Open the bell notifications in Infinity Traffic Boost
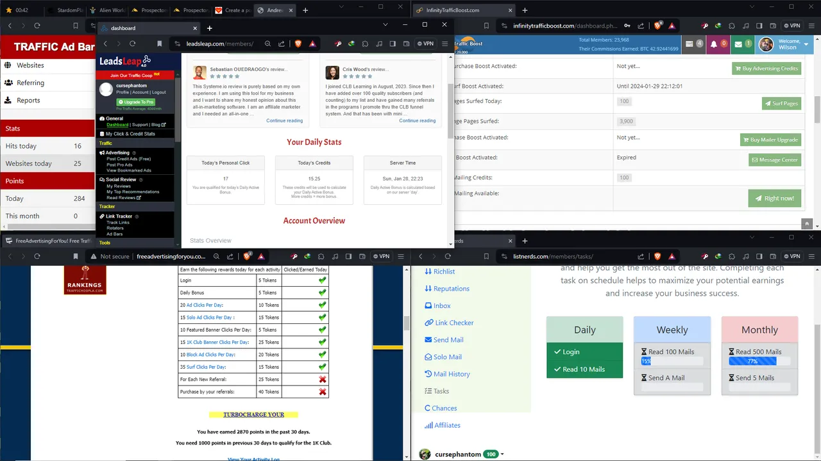This screenshot has width=821, height=461. coord(714,44)
